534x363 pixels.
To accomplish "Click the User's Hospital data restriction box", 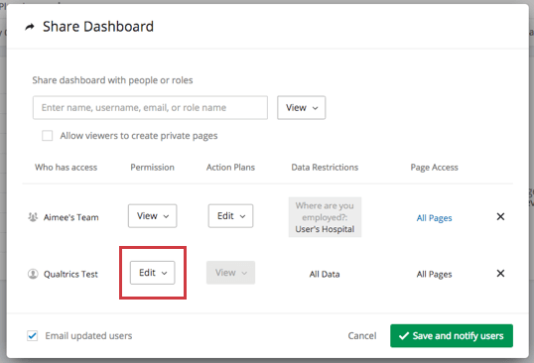I will point(325,217).
